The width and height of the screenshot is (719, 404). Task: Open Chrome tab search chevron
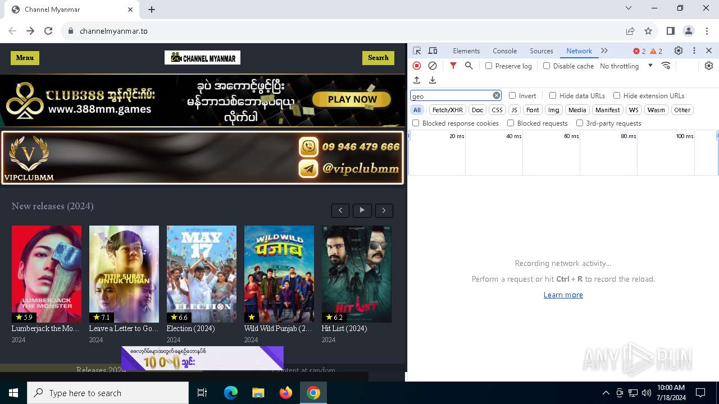629,8
